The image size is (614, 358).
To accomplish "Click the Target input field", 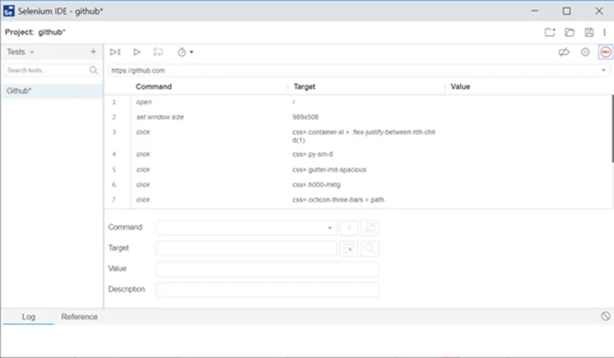I will click(x=246, y=249).
